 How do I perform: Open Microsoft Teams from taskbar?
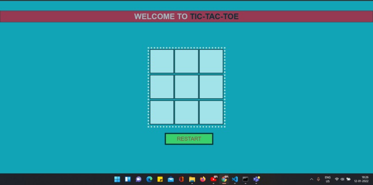coord(256,179)
